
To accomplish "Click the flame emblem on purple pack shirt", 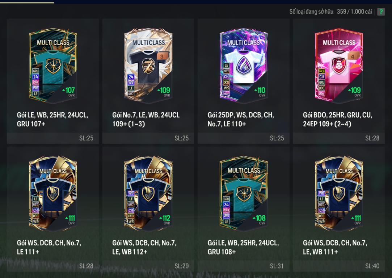I will 244,65.
